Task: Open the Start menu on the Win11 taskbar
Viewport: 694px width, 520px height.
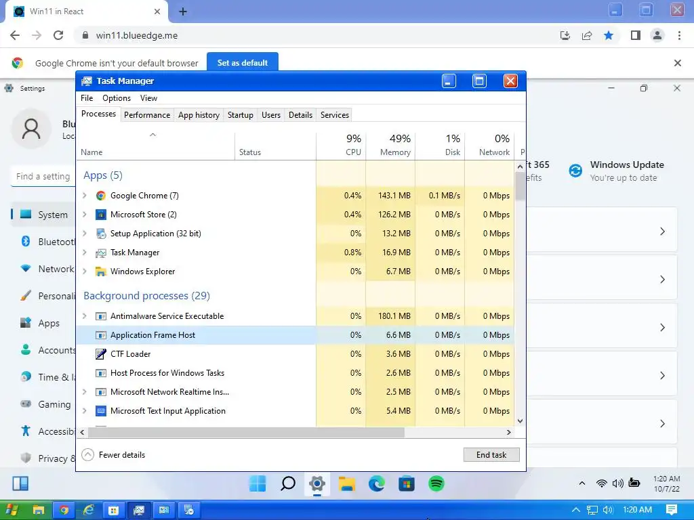Action: point(257,483)
